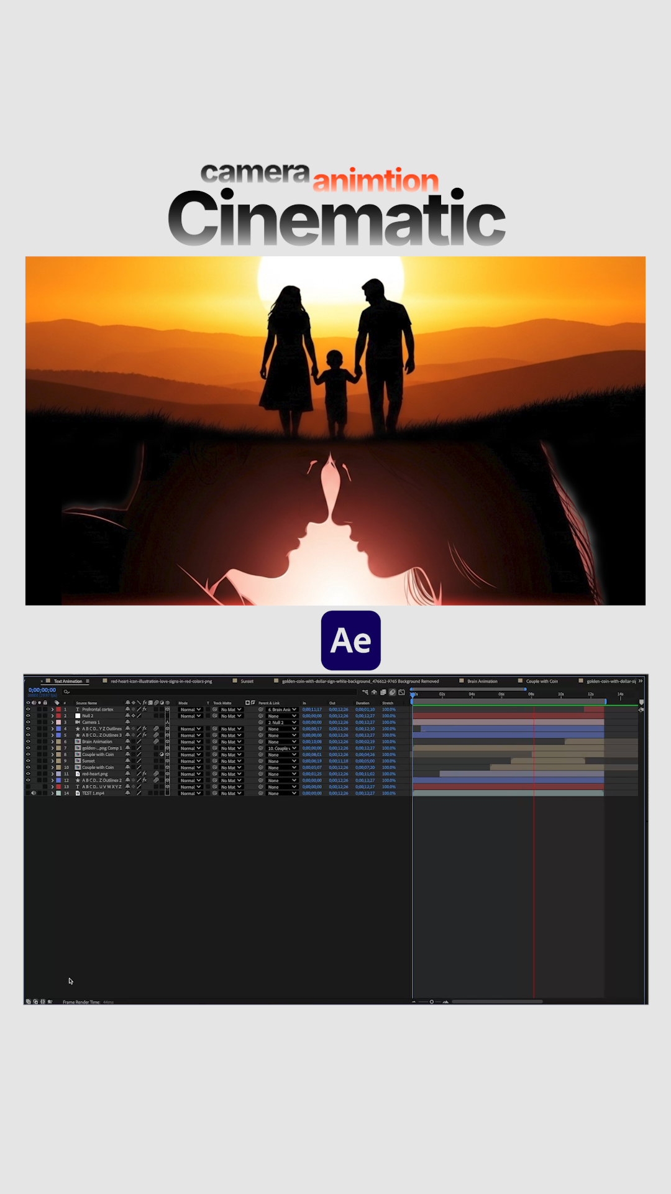The image size is (671, 1194).
Task: Open the golden-coin Background Removed tab
Action: 360,681
